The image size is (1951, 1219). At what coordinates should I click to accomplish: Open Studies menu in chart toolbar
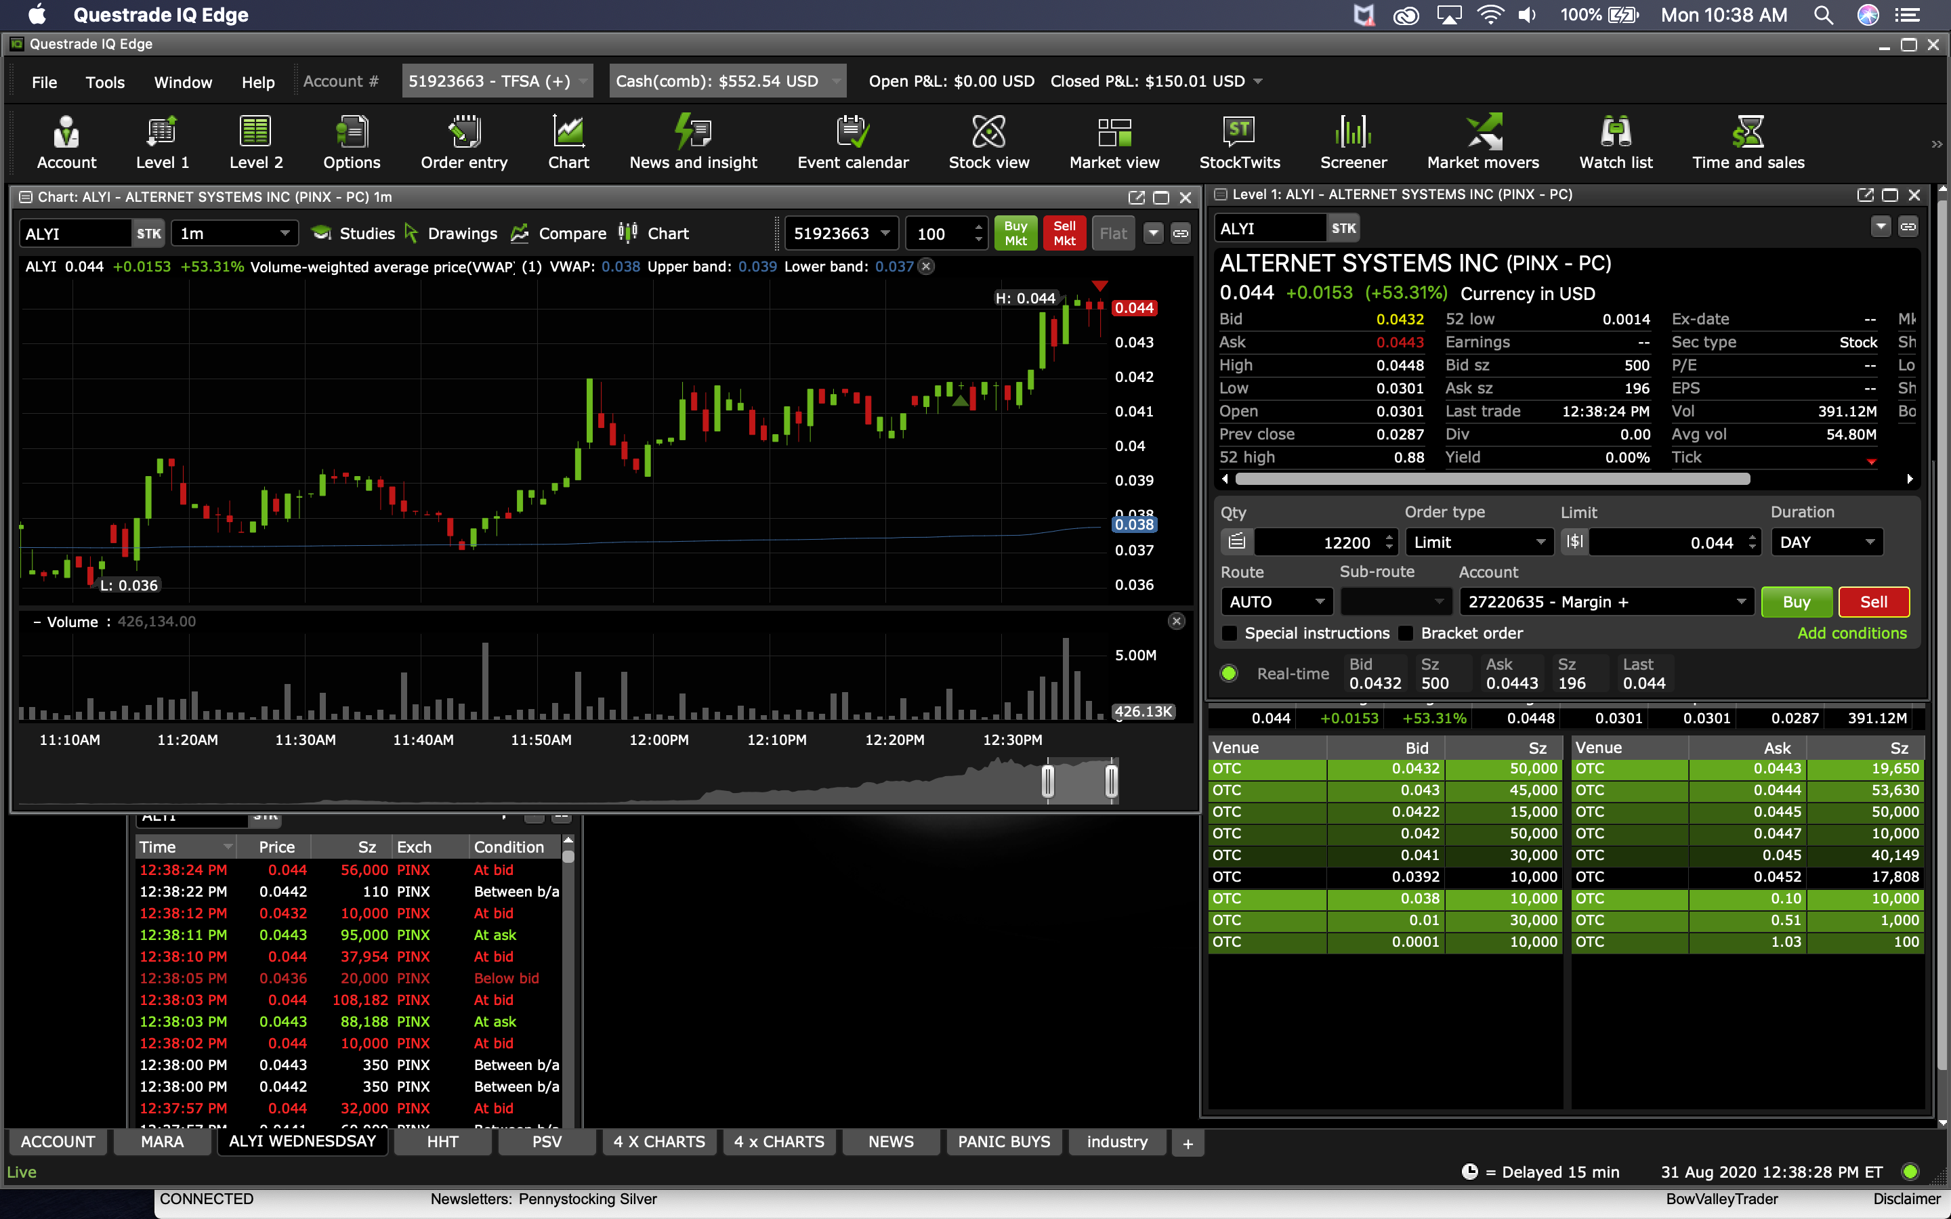coord(353,234)
